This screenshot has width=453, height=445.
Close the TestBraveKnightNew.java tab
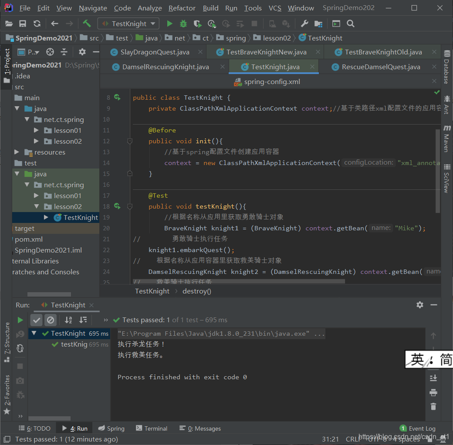[318, 52]
